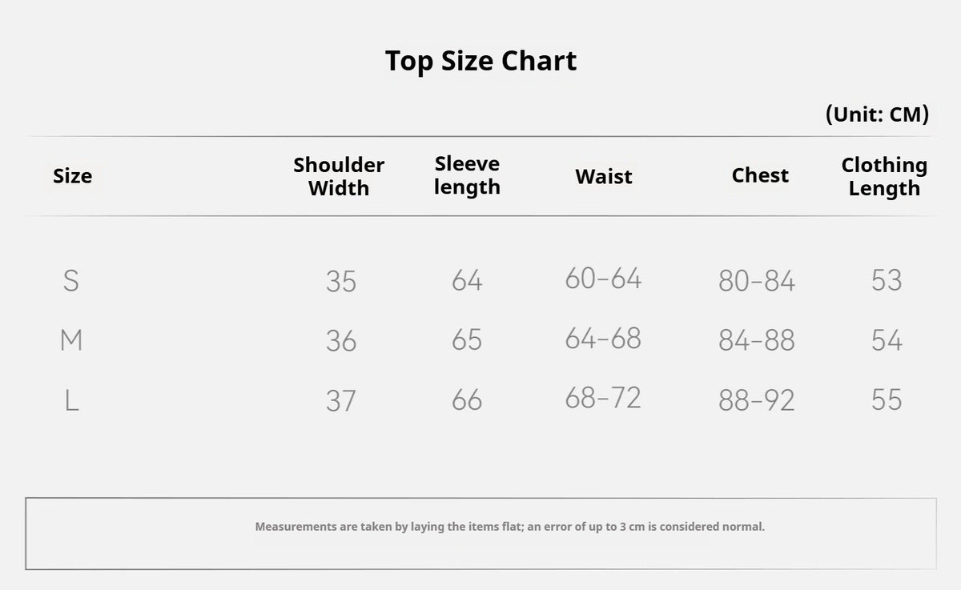The width and height of the screenshot is (961, 590).
Task: Select the M size row label
Action: (71, 340)
